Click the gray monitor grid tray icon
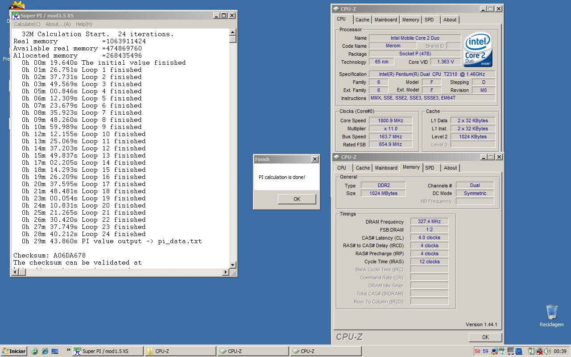This screenshot has width=571, height=357. 511,351
